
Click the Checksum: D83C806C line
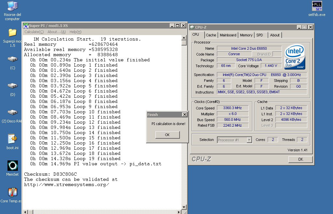click(50, 174)
